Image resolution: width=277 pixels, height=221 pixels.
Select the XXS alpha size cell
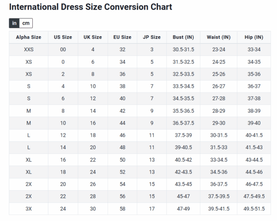click(29, 49)
